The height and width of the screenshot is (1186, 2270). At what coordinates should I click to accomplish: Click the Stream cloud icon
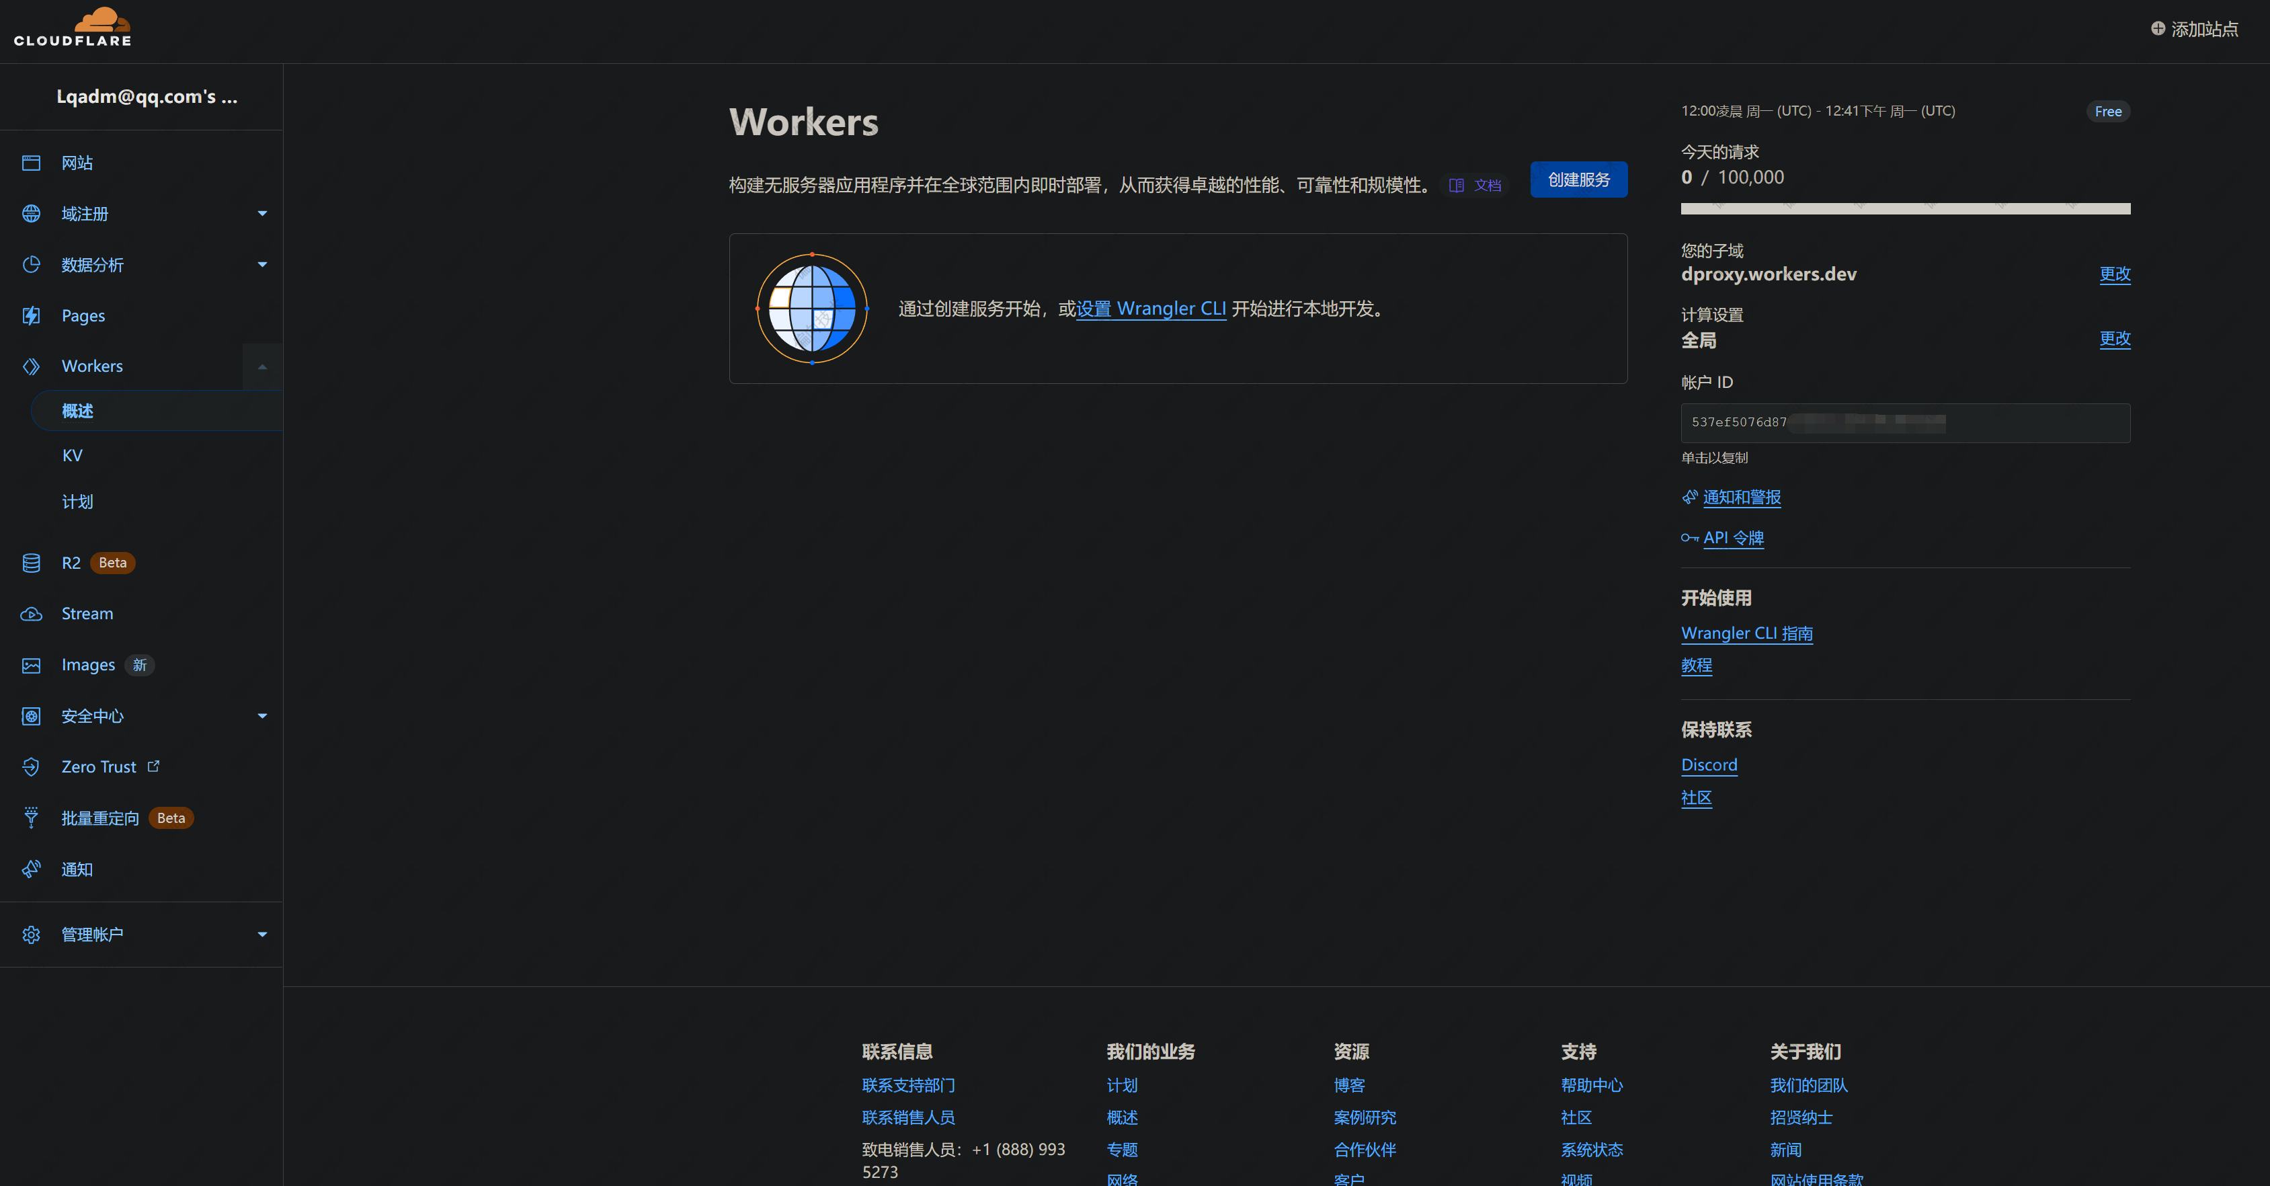[x=31, y=614]
